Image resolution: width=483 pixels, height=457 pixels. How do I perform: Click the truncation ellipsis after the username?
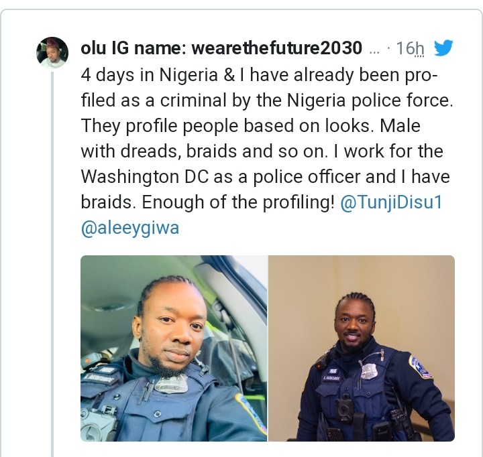(x=375, y=49)
